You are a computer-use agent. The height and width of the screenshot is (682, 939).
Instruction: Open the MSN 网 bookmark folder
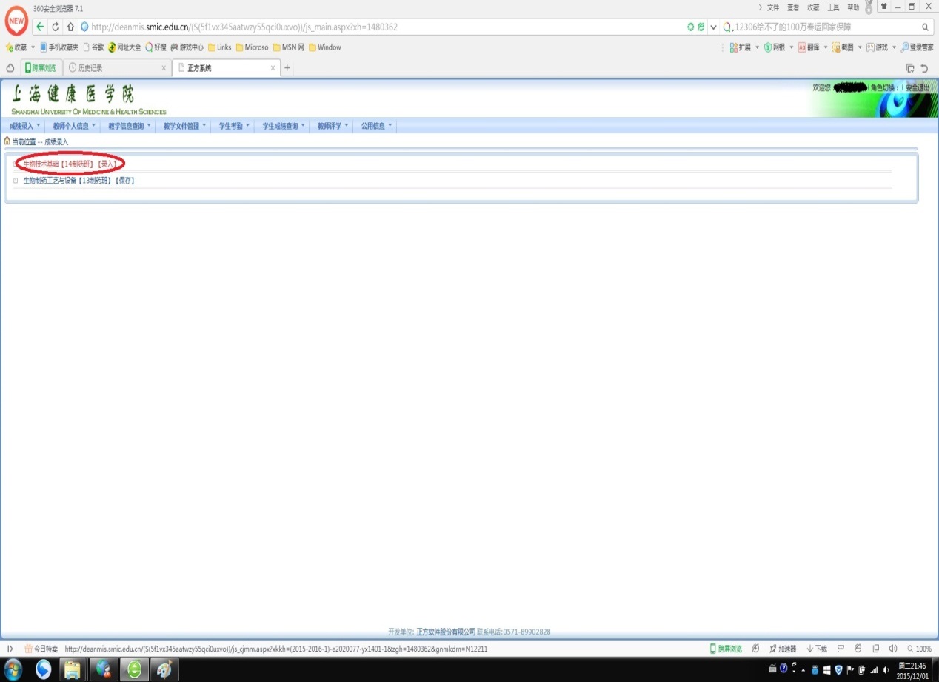click(289, 47)
